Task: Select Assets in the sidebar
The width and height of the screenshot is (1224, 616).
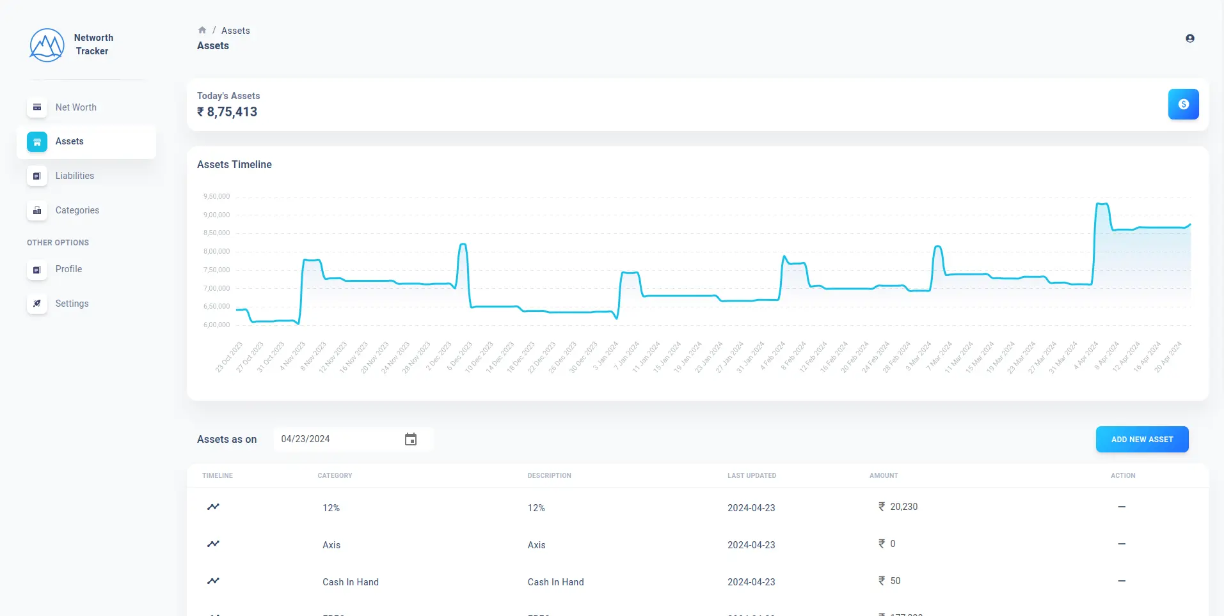Action: tap(86, 142)
